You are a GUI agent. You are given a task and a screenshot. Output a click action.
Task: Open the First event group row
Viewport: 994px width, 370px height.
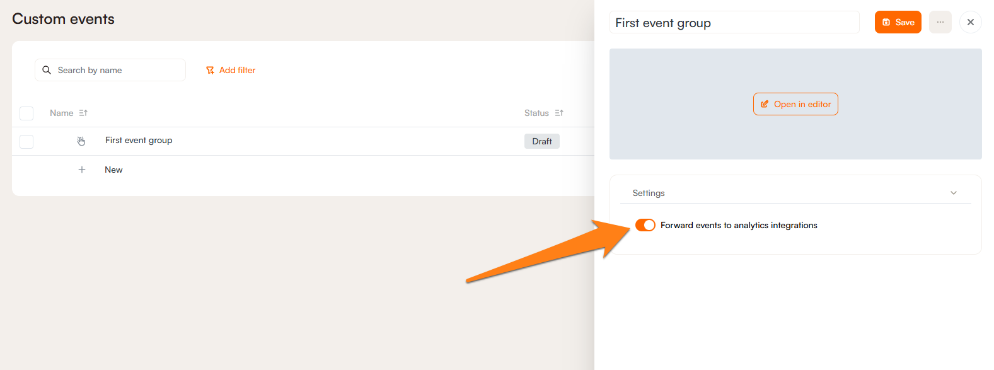pos(139,140)
